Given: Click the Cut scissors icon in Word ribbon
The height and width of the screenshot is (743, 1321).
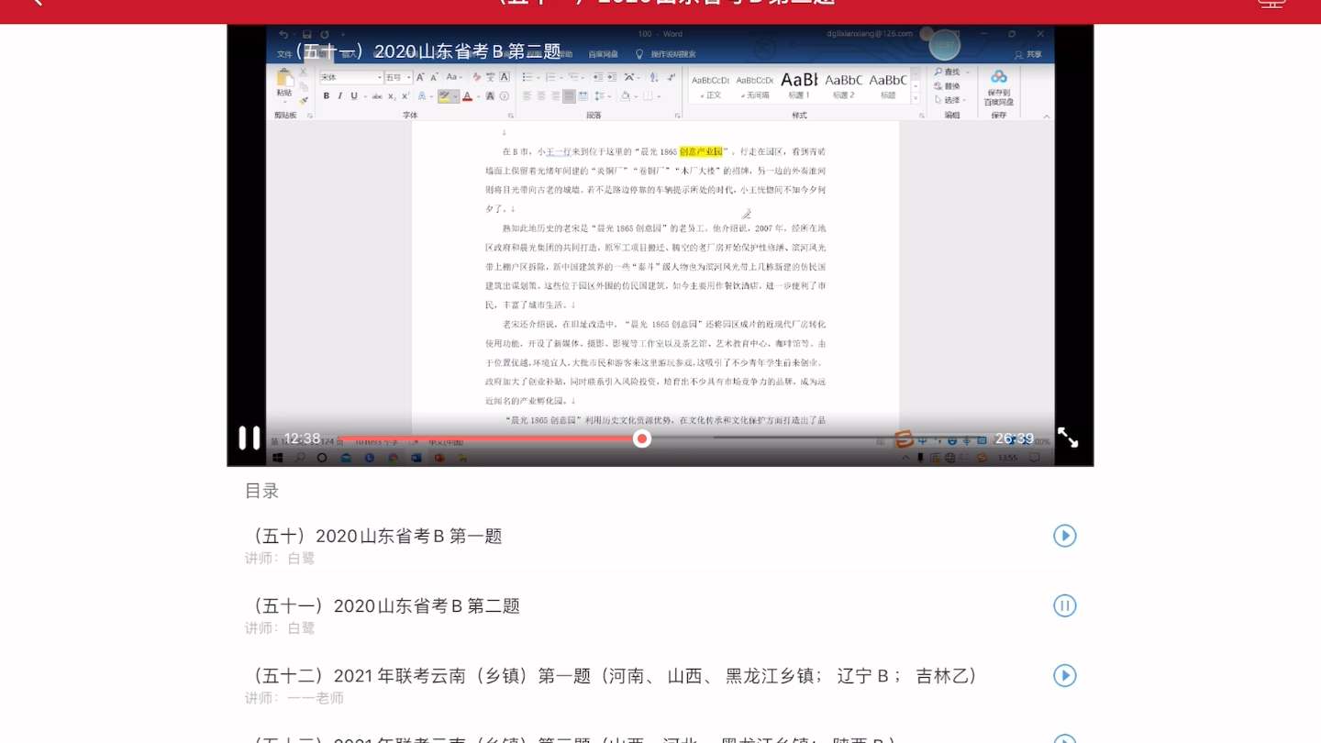Looking at the screenshot, I should click(x=303, y=72).
